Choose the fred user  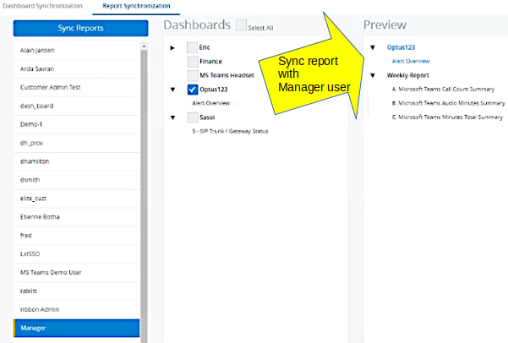coord(77,235)
